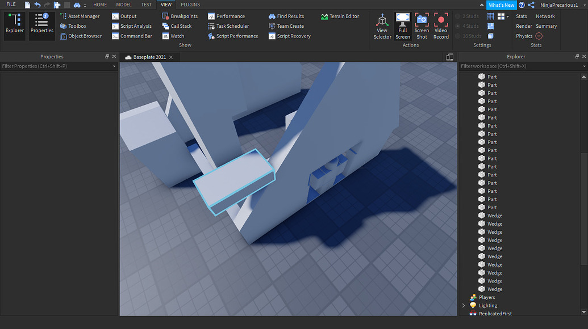Open the Task Scheduler panel
588x329 pixels.
(229, 26)
